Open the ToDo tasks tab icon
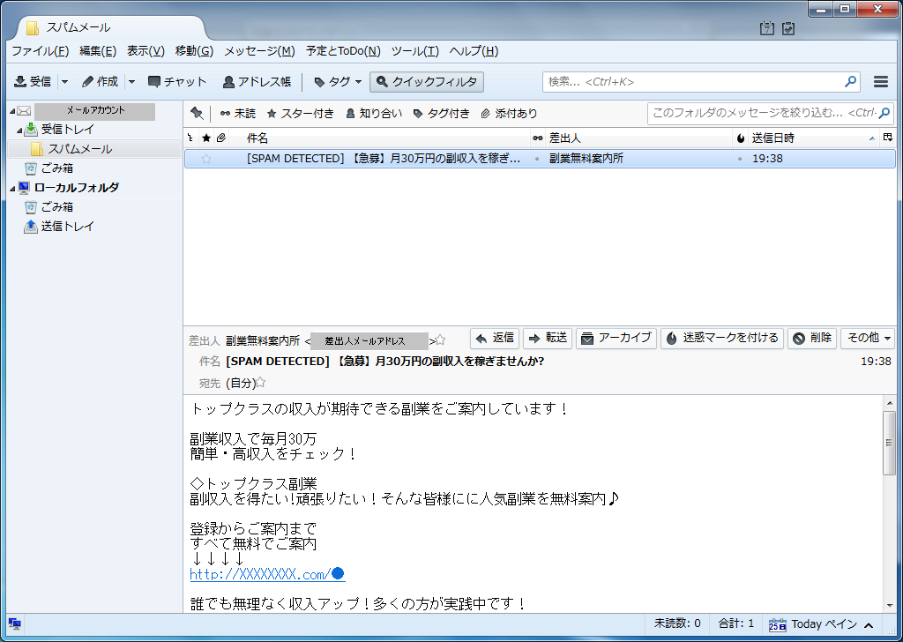903x642 pixels. tap(787, 28)
